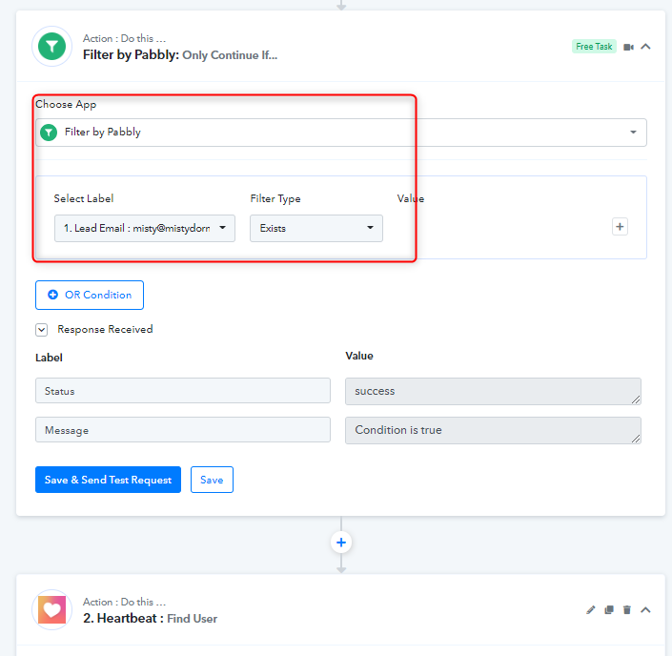672x656 pixels.
Task: Toggle the Response Received expander
Action: click(42, 330)
